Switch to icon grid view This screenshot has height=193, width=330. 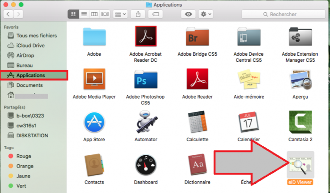(73, 14)
